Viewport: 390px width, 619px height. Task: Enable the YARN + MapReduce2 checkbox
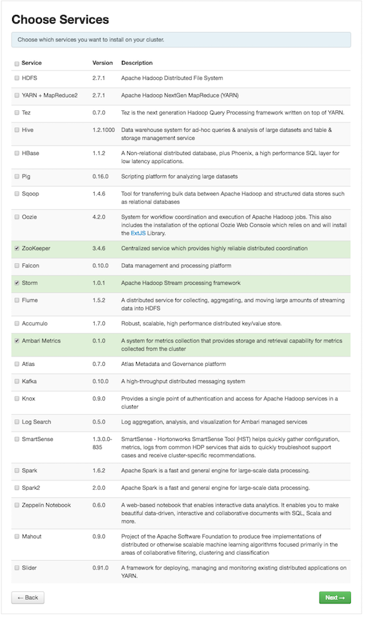coord(17,95)
